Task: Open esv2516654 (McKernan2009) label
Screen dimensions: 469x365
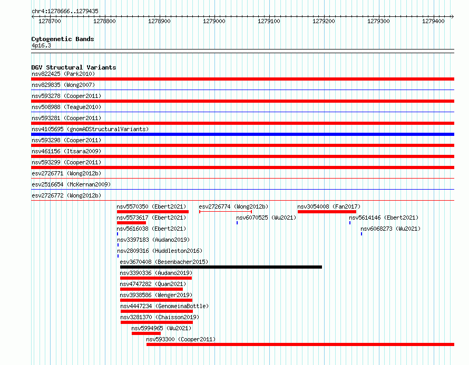Action: (71, 184)
